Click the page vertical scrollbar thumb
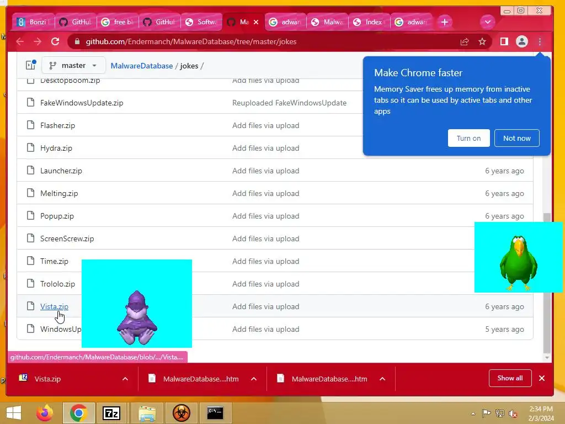The image size is (565, 424). (x=547, y=282)
